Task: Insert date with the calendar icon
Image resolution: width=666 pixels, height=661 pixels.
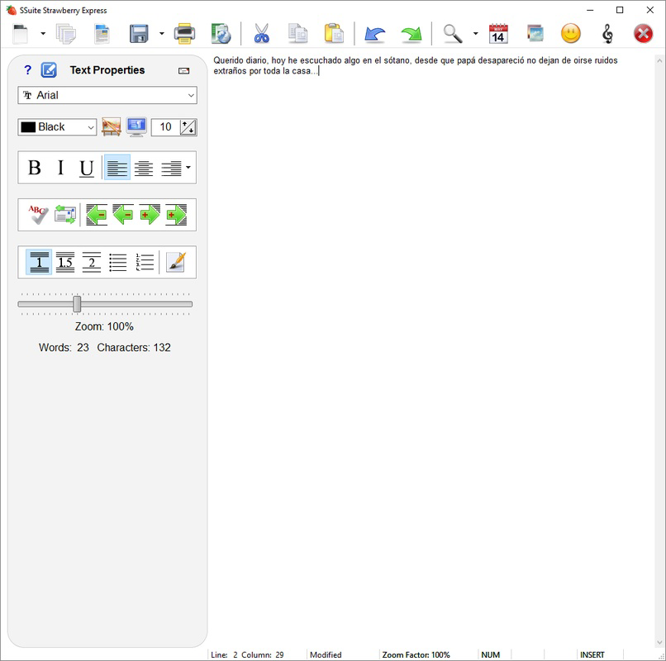Action: coord(498,34)
